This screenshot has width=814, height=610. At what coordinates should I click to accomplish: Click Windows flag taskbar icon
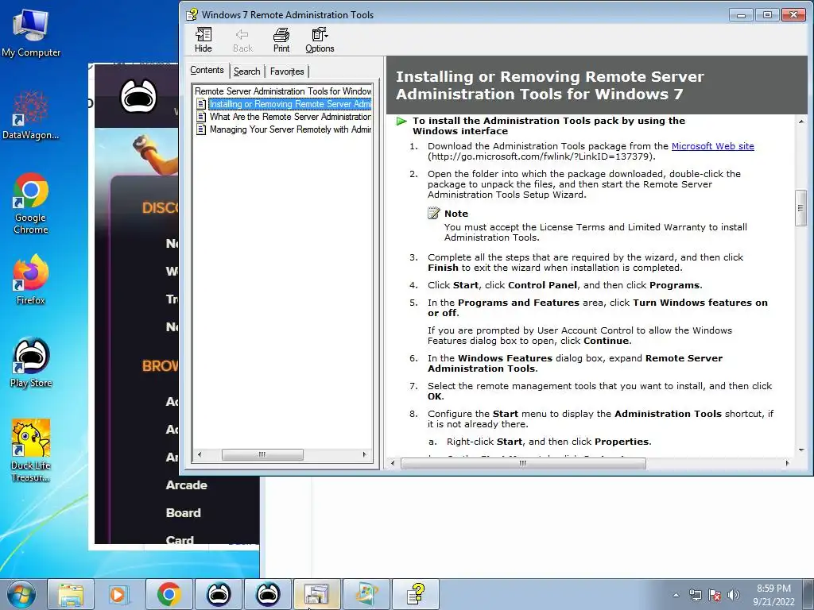pyautogui.click(x=366, y=594)
